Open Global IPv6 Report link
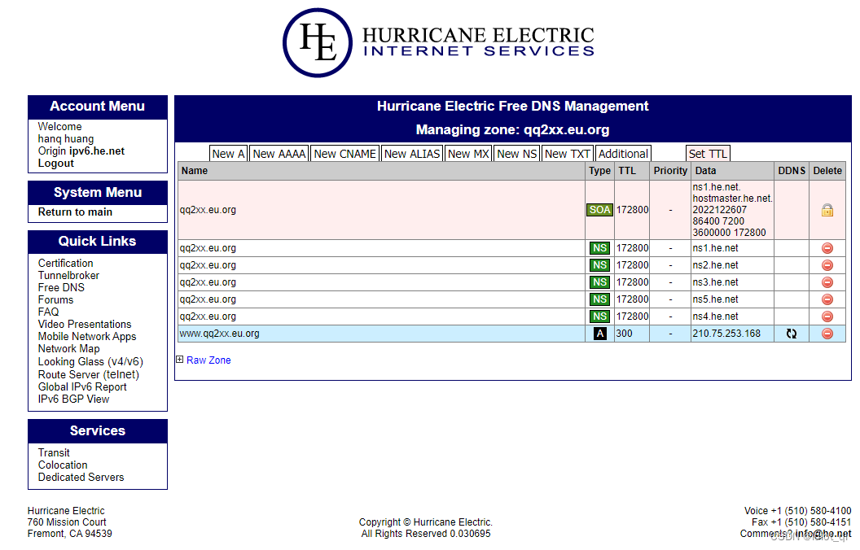Screen dimensions: 860x550 [82, 386]
